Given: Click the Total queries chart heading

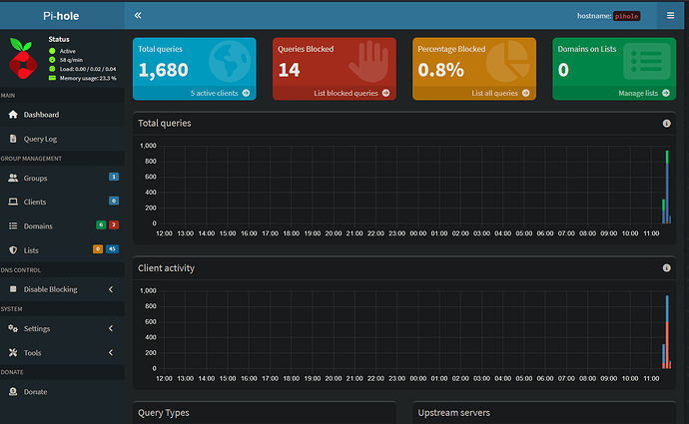Looking at the screenshot, I should 165,124.
